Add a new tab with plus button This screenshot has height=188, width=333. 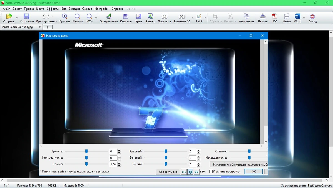pyautogui.click(x=48, y=27)
